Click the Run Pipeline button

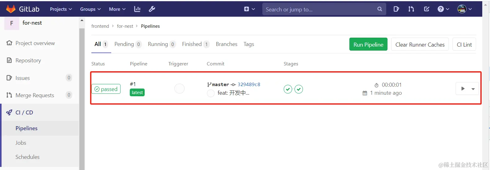[368, 44]
